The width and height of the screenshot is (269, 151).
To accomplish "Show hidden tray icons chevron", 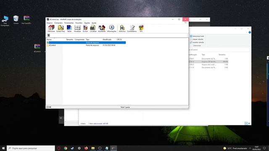I will 250,148.
